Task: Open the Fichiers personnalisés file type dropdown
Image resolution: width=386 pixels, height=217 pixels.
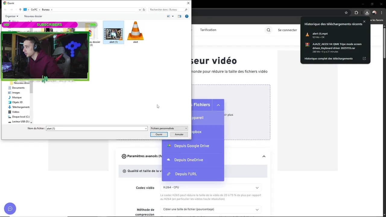Action: tap(169, 128)
